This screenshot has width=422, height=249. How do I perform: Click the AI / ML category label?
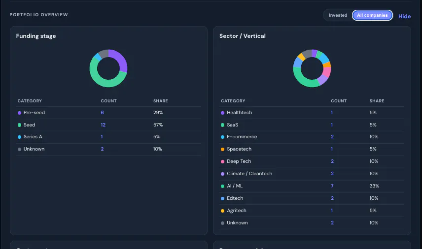235,186
